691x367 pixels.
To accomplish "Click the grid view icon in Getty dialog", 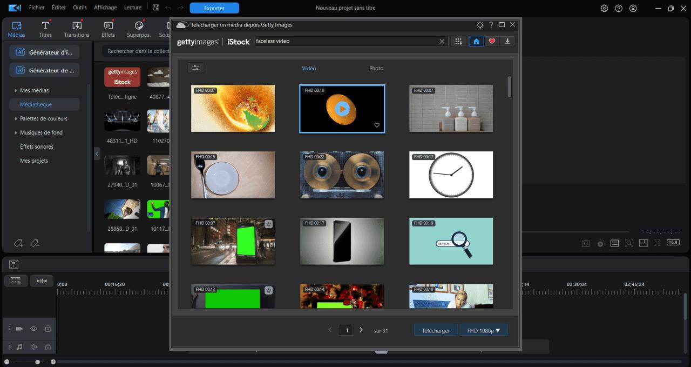I will pos(458,41).
